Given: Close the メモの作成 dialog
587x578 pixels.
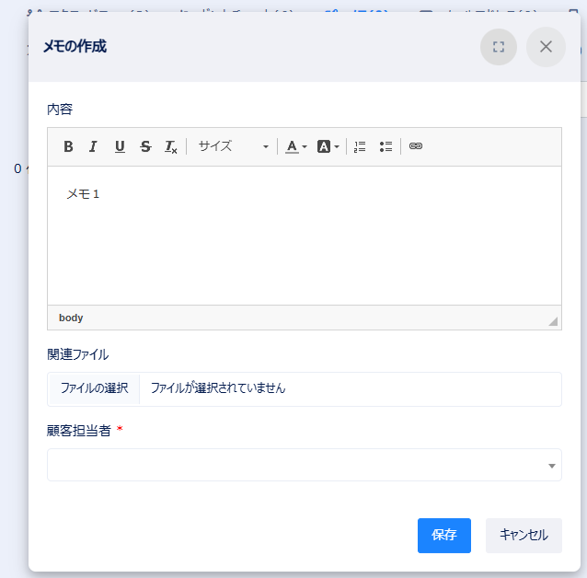Looking at the screenshot, I should pyautogui.click(x=546, y=47).
